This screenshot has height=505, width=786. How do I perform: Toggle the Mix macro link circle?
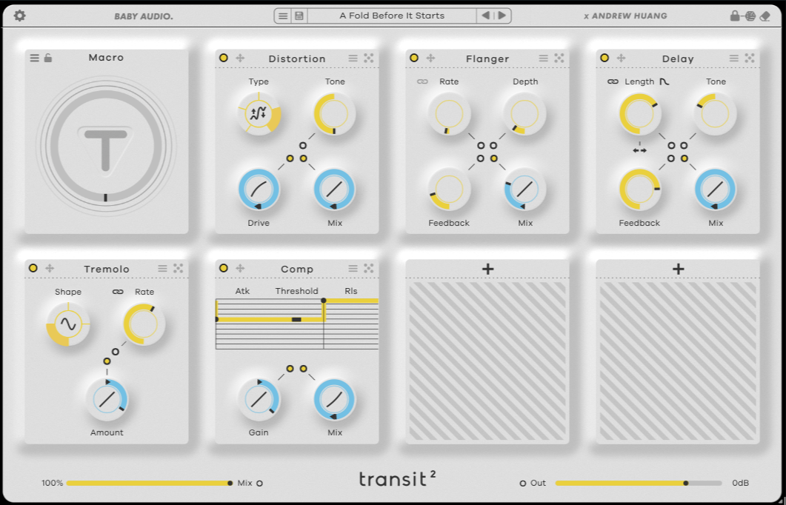click(260, 484)
